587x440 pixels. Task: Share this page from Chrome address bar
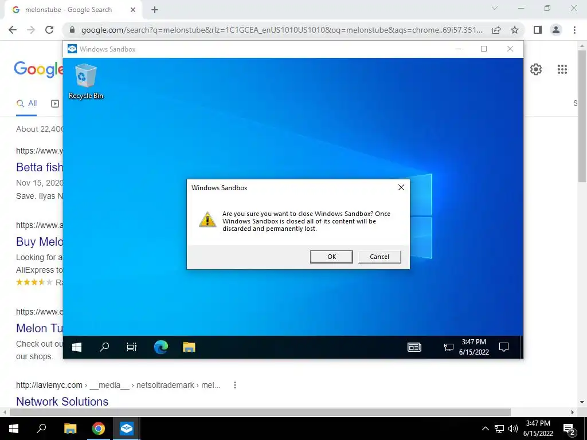[x=496, y=30]
